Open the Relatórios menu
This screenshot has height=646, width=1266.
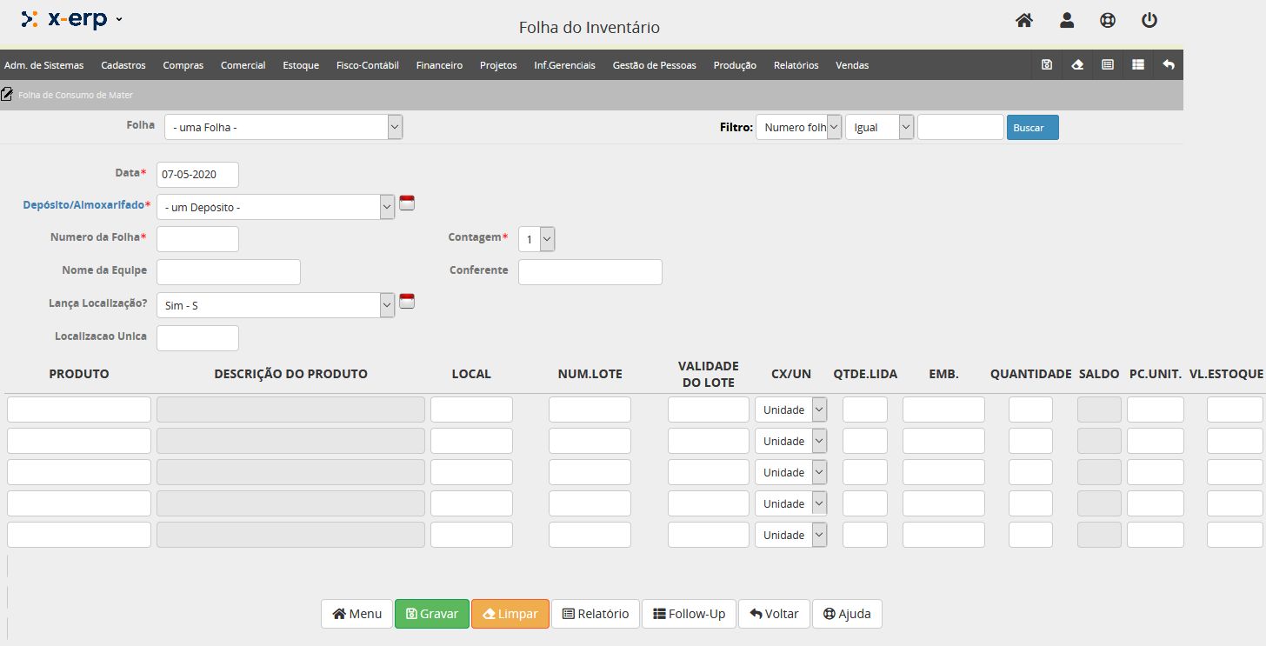(x=796, y=65)
